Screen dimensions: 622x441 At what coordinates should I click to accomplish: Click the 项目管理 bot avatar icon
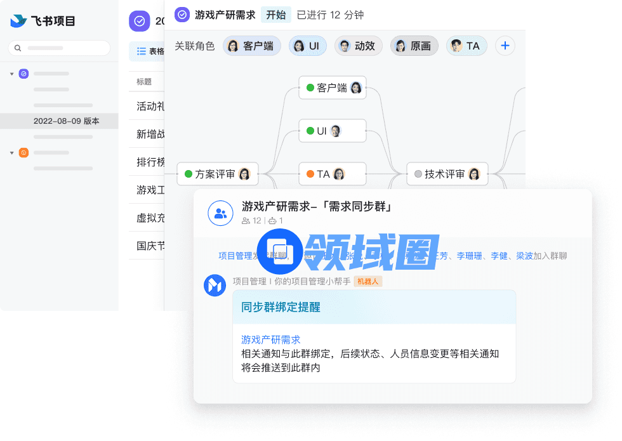tap(215, 286)
